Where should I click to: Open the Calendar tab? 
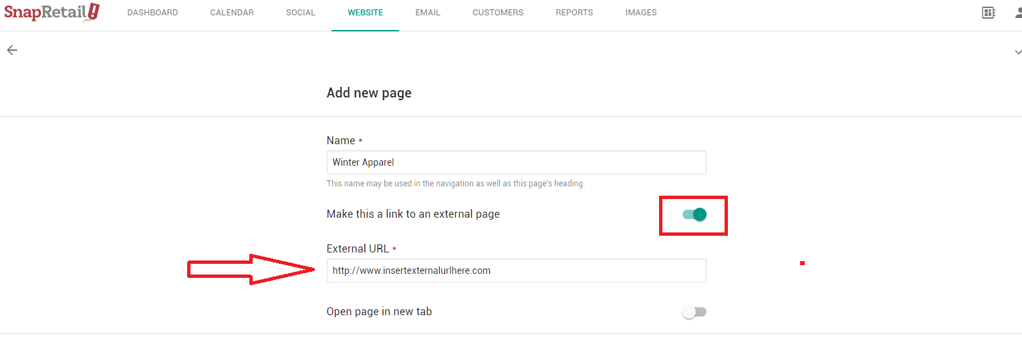pos(232,13)
